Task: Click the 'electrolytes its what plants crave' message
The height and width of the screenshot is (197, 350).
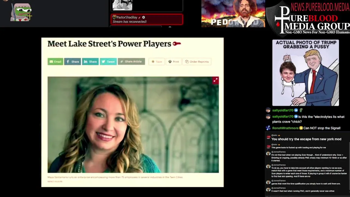Action: 308,119
